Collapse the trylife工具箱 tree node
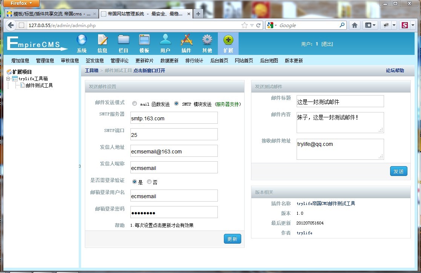This screenshot has height=273, width=421. [x=8, y=79]
